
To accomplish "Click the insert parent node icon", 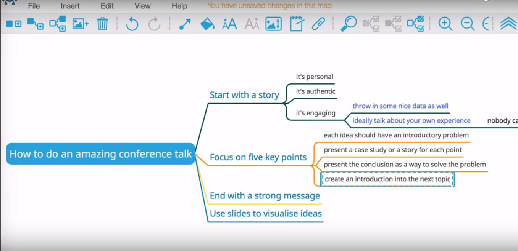I will (x=58, y=24).
